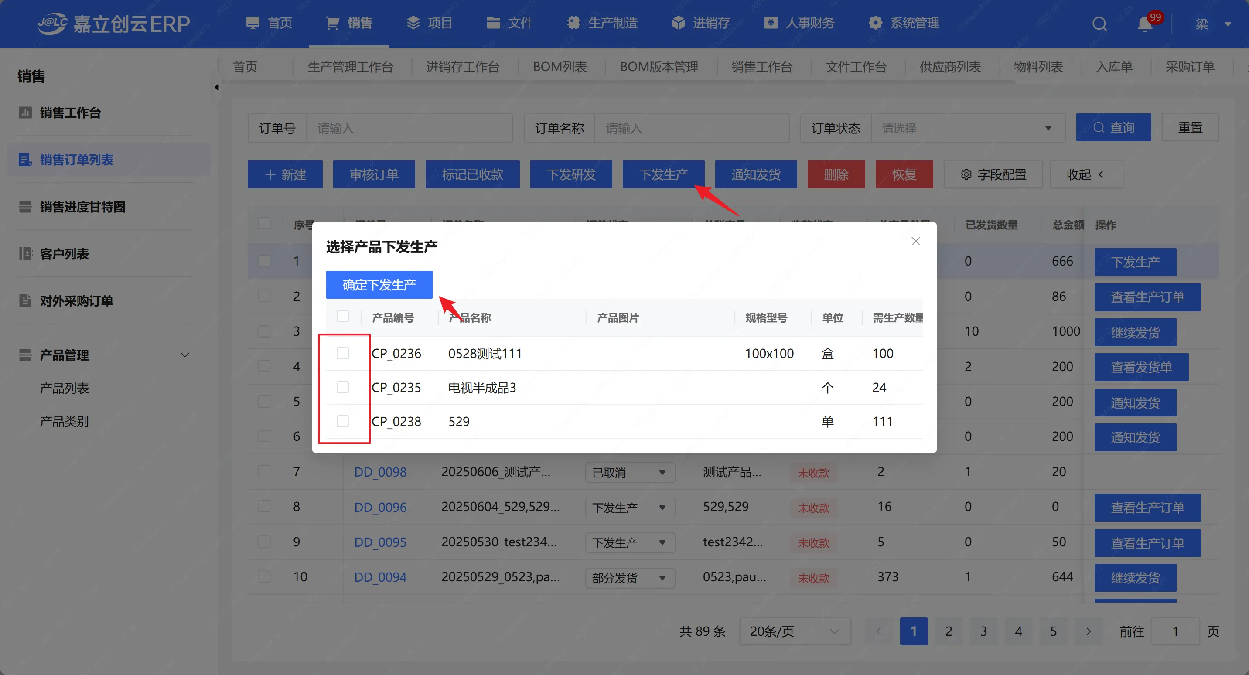Toggle the select-all checkbox in dialog header
The width and height of the screenshot is (1249, 675).
343,317
